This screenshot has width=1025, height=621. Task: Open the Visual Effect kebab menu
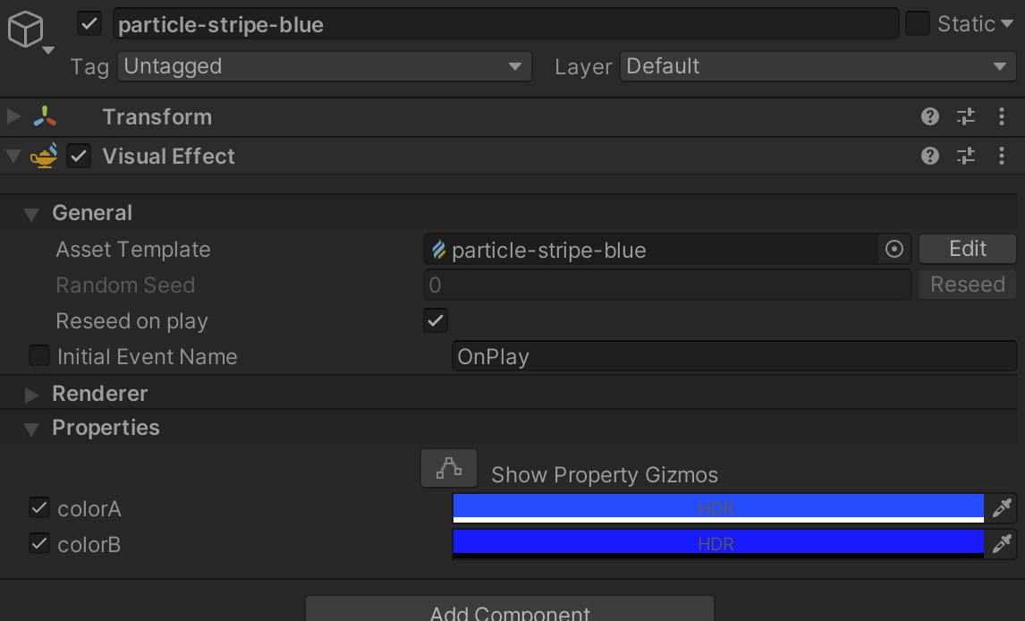1001,156
